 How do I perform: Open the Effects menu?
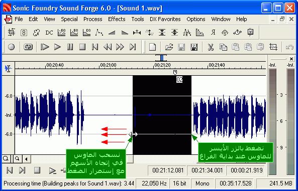pos(117,19)
